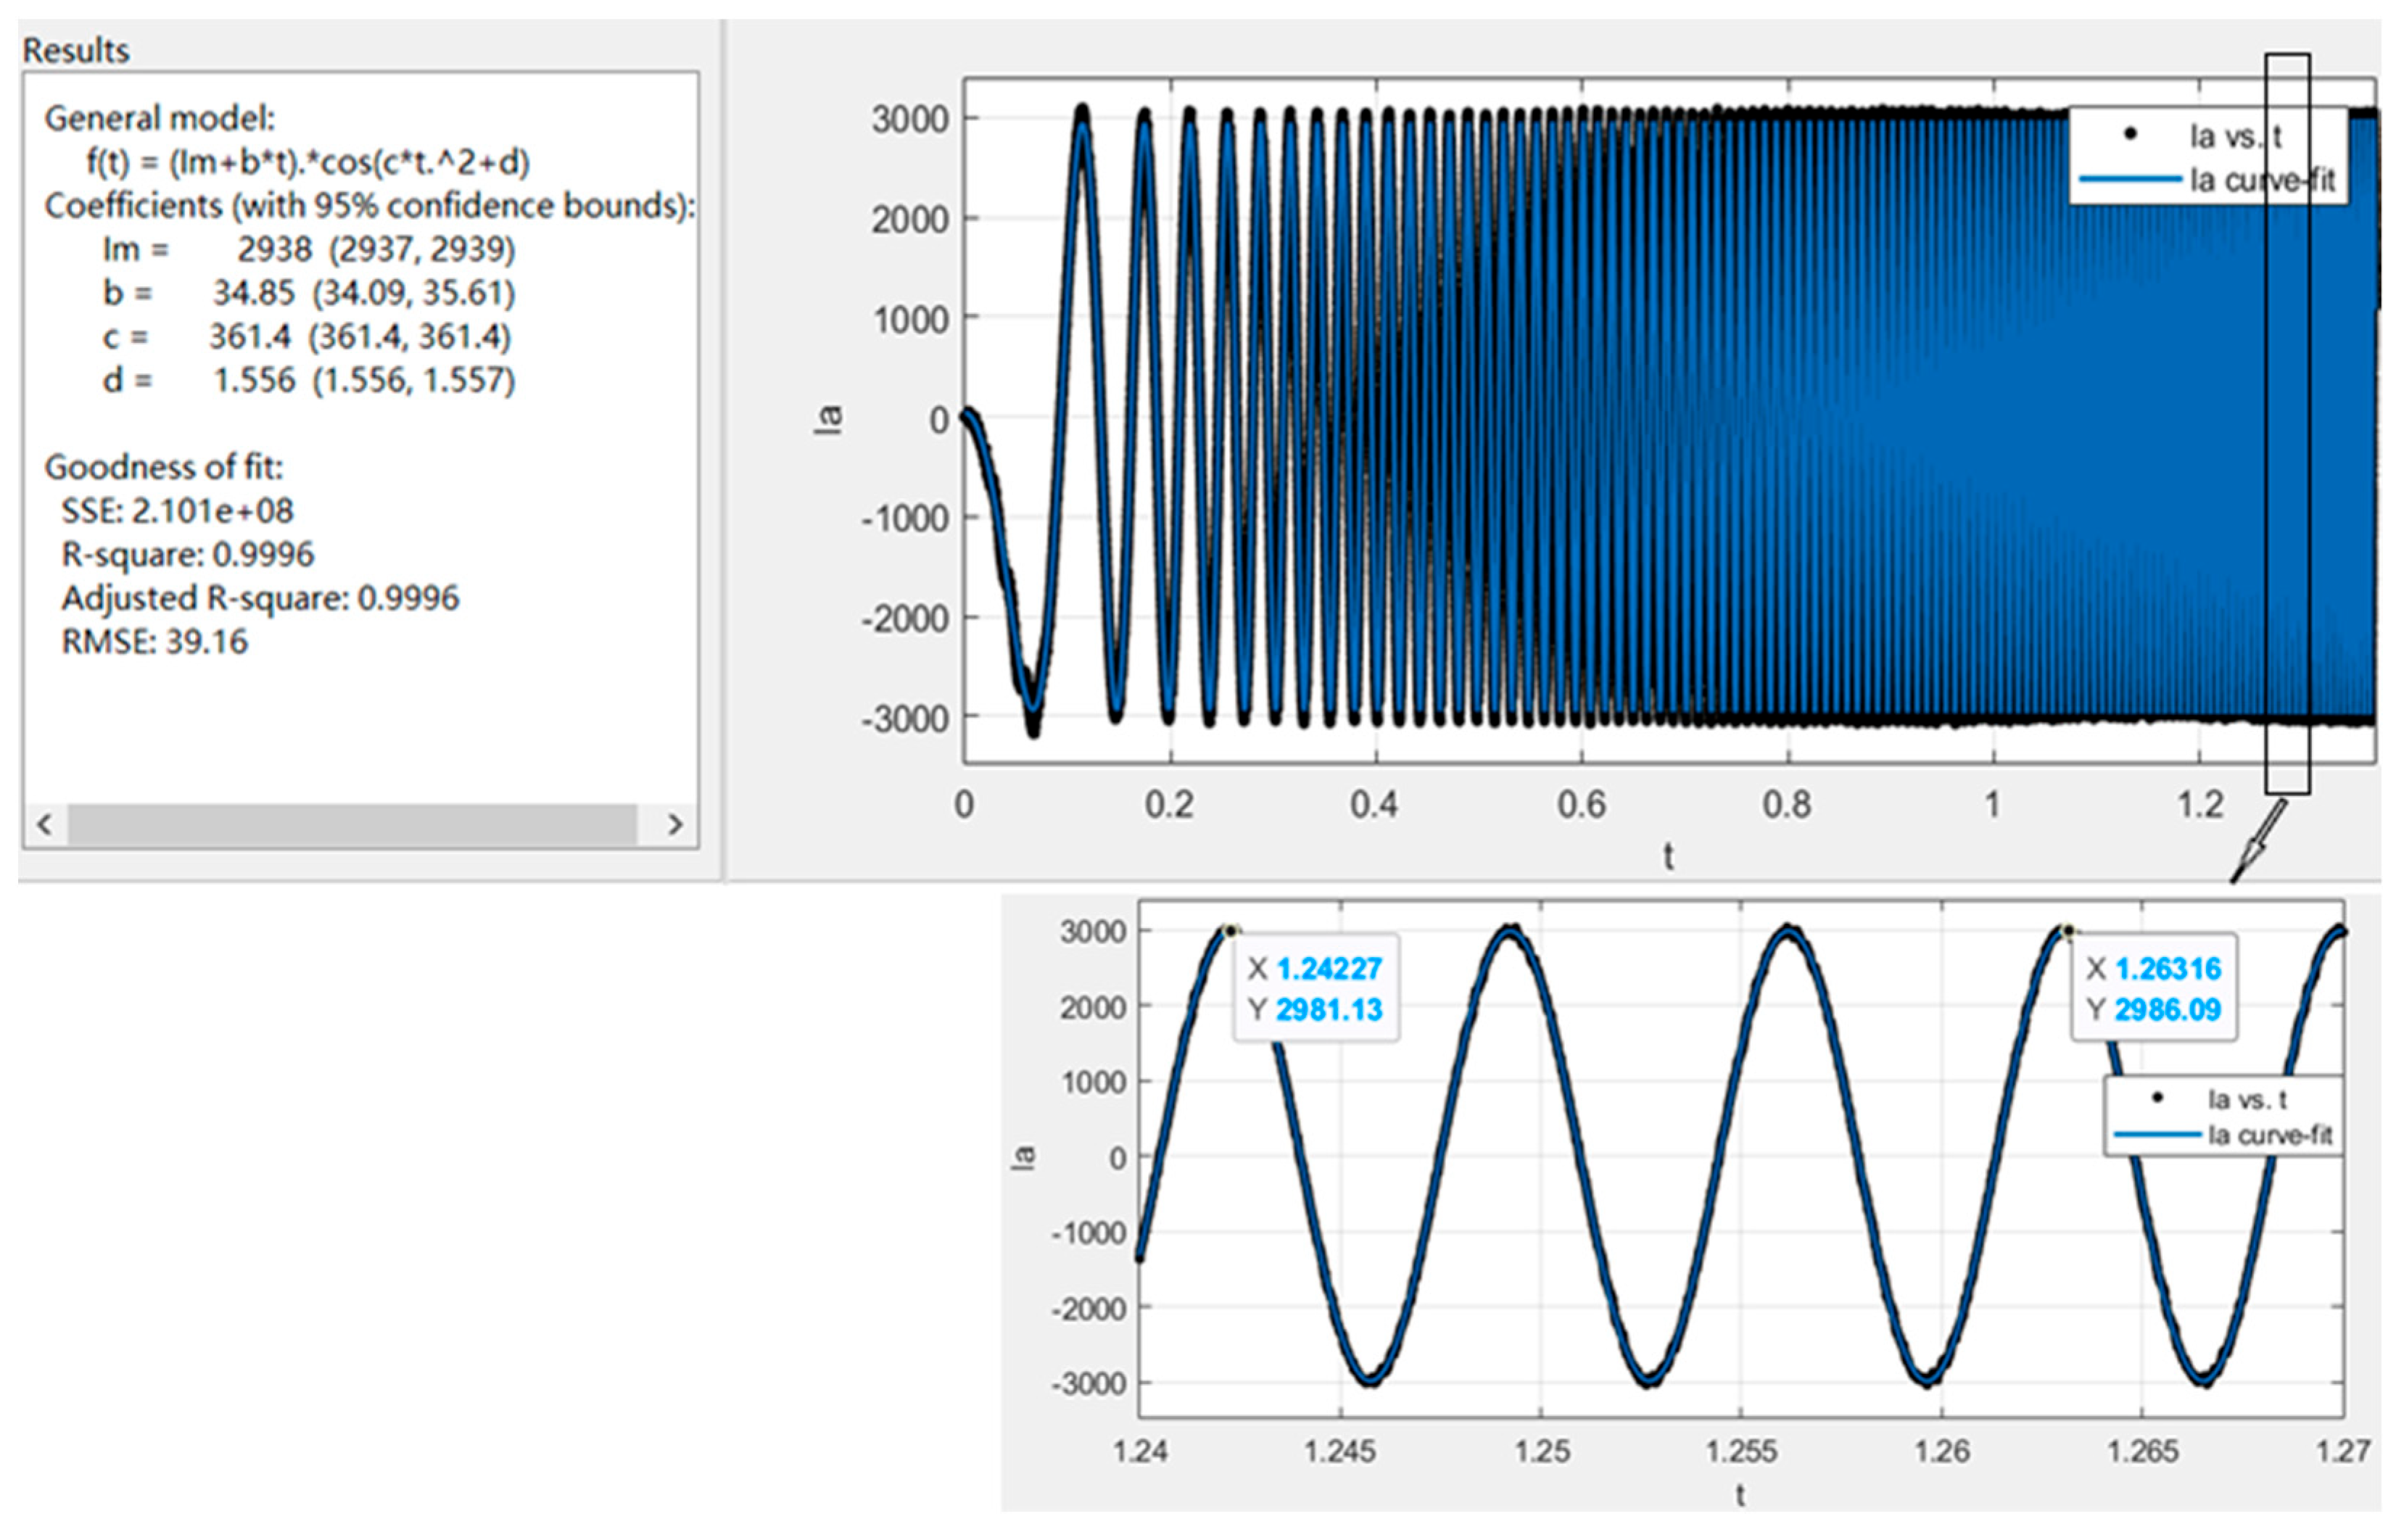Select 'Ia vs. t' entry in lower plot legend
Screen dimensions: 2404x1540
[x=2247, y=1099]
